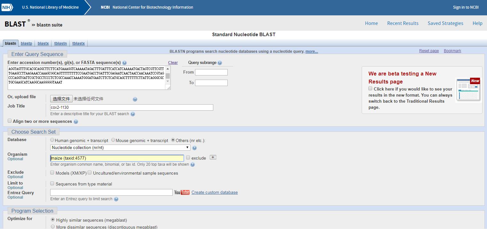Image resolution: width=487 pixels, height=229 pixels.
Task: Click help icon beside database dropdown
Action: [x=194, y=148]
